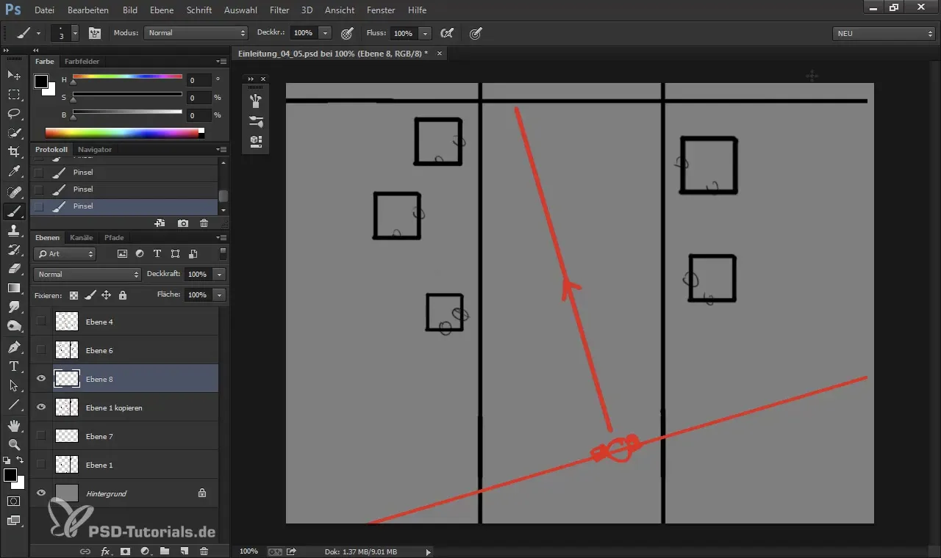Show the Ebene 7 layer
The image size is (941, 558).
(41, 436)
